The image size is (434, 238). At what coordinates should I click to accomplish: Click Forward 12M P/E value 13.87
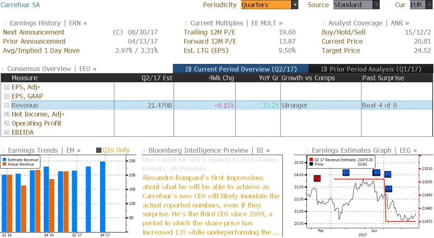click(x=287, y=42)
